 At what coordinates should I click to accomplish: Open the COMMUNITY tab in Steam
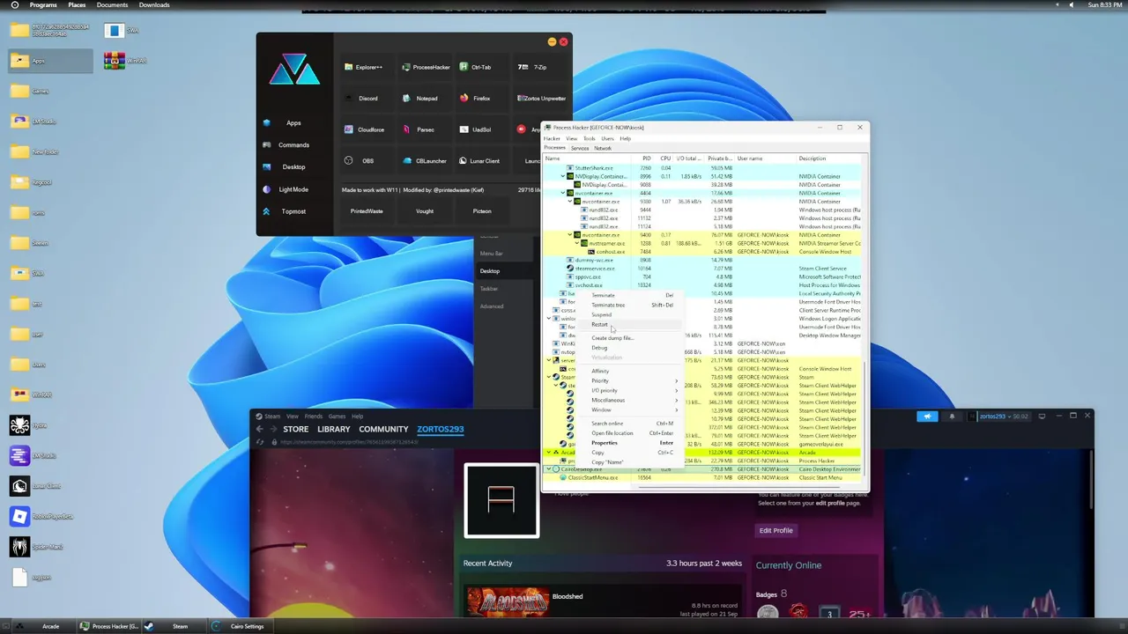[x=383, y=430]
